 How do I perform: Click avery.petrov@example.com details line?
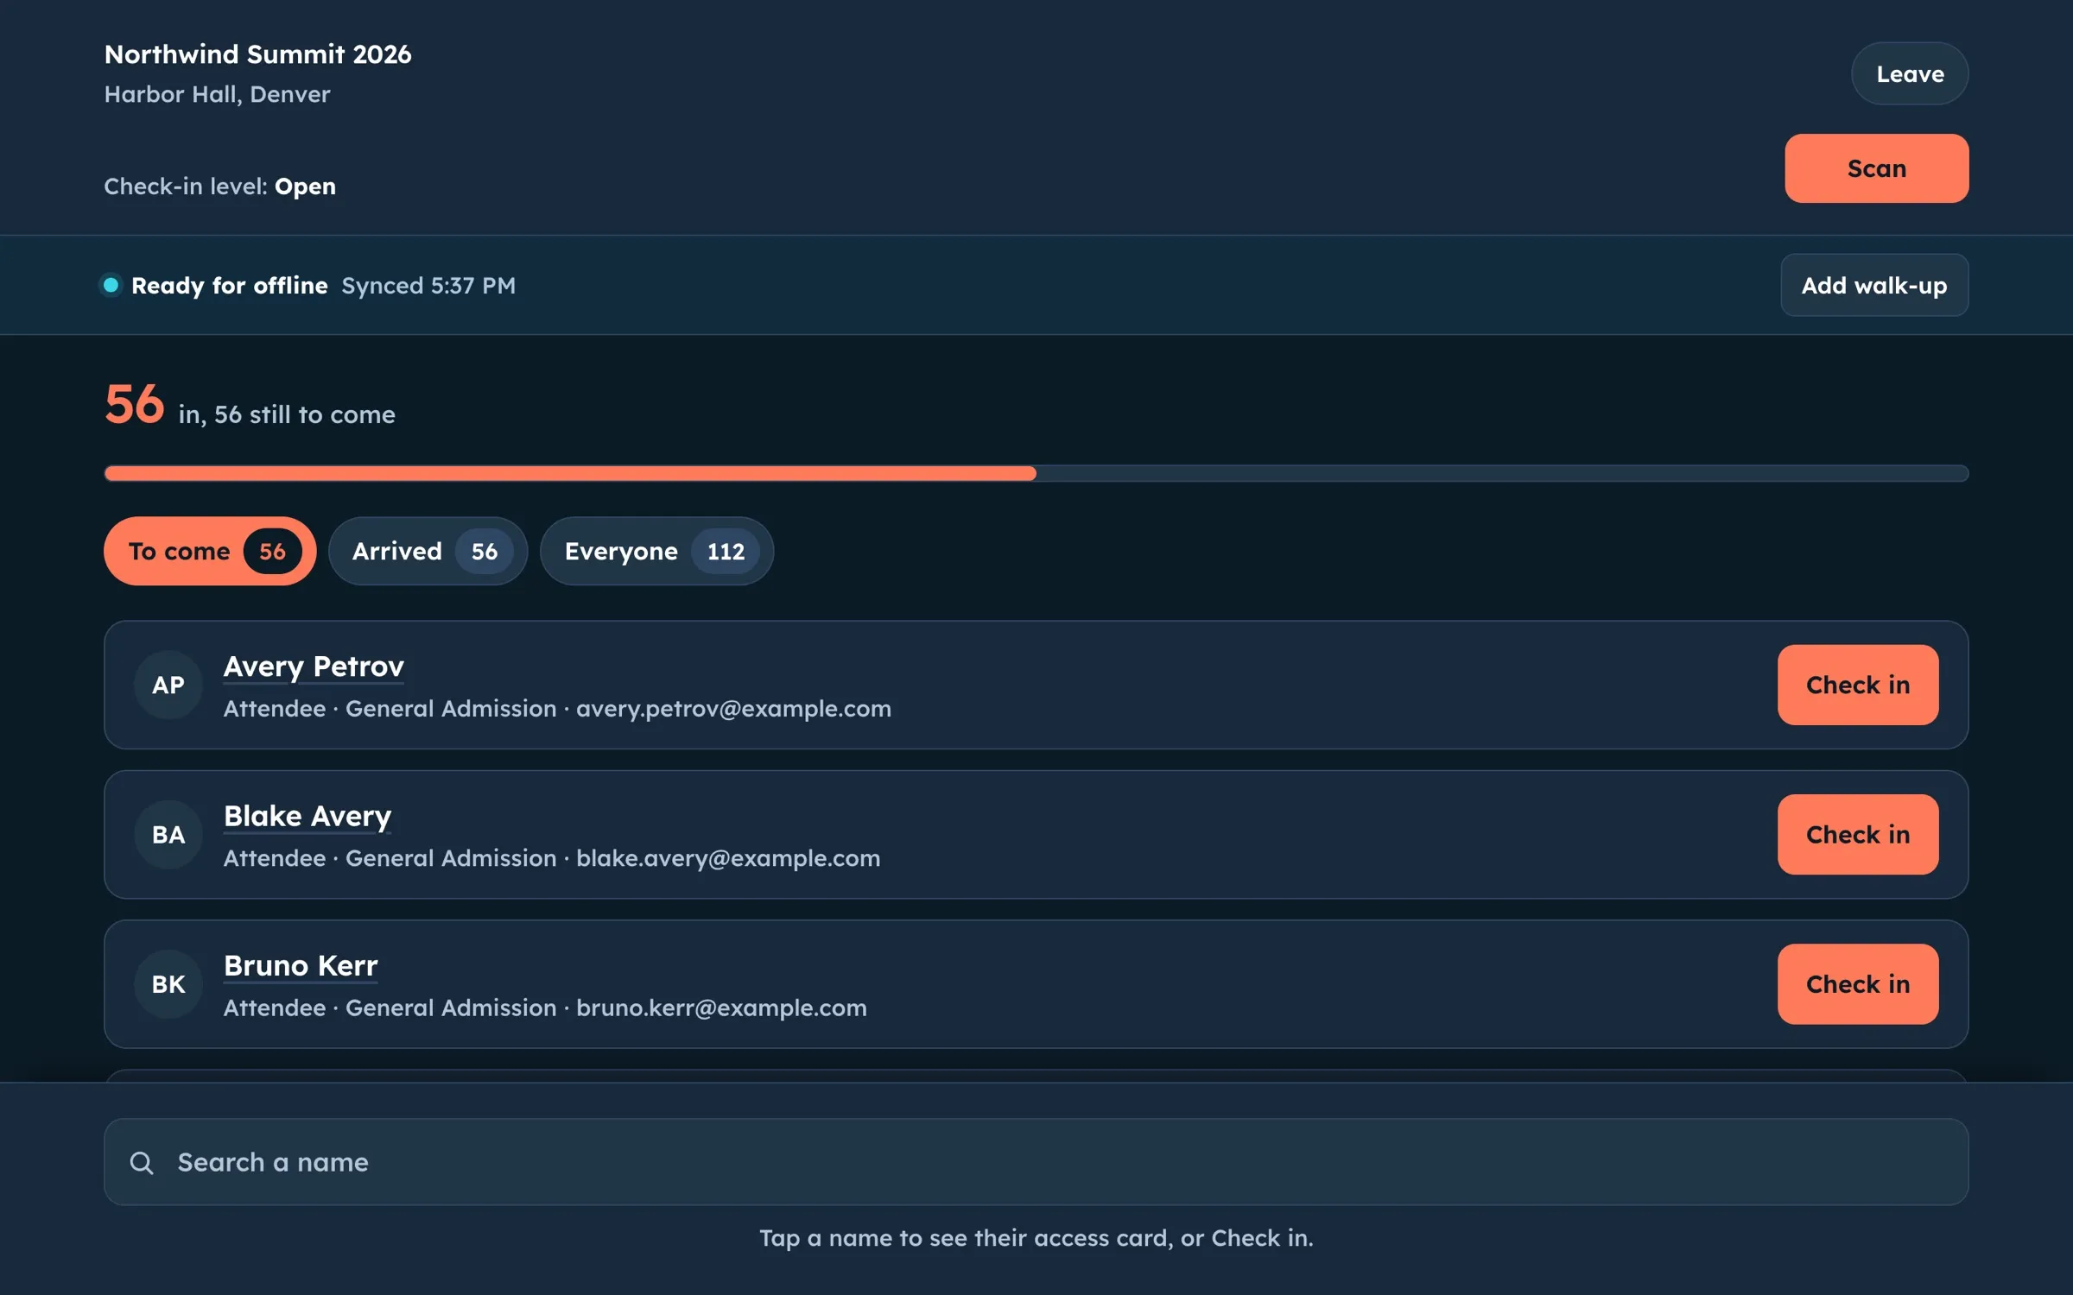pos(557,709)
